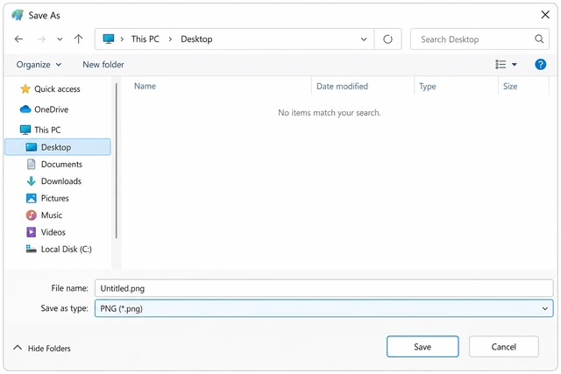The width and height of the screenshot is (561, 374).
Task: Click the This PC computer icon in address bar
Action: click(x=109, y=39)
